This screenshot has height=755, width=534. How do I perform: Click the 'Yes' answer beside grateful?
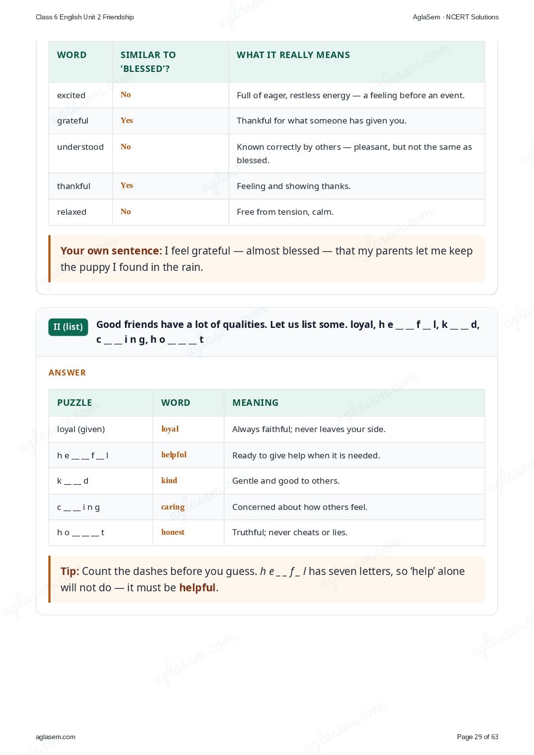pos(127,121)
